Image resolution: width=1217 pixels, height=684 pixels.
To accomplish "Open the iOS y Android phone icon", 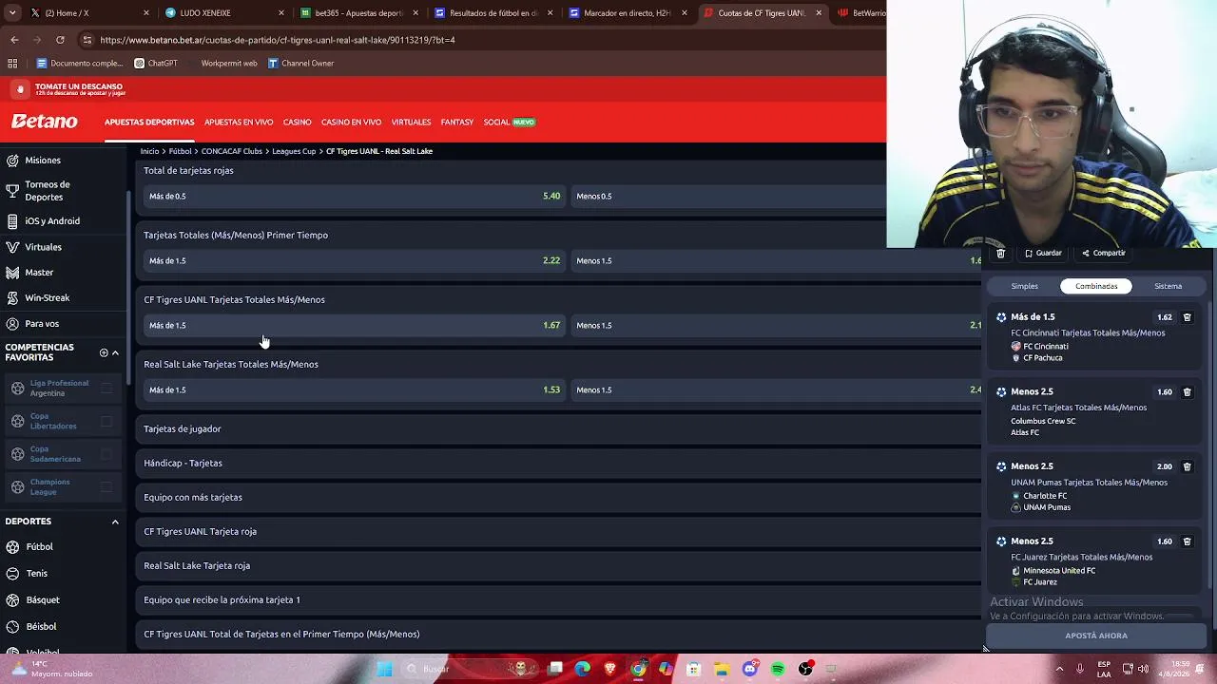I will point(12,221).
